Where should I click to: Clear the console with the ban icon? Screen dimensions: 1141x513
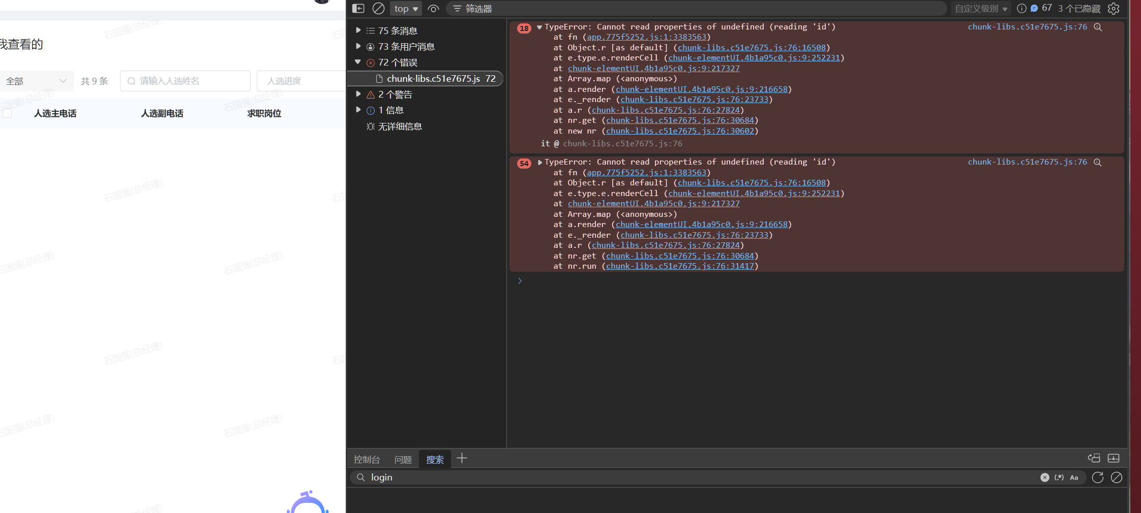point(378,9)
